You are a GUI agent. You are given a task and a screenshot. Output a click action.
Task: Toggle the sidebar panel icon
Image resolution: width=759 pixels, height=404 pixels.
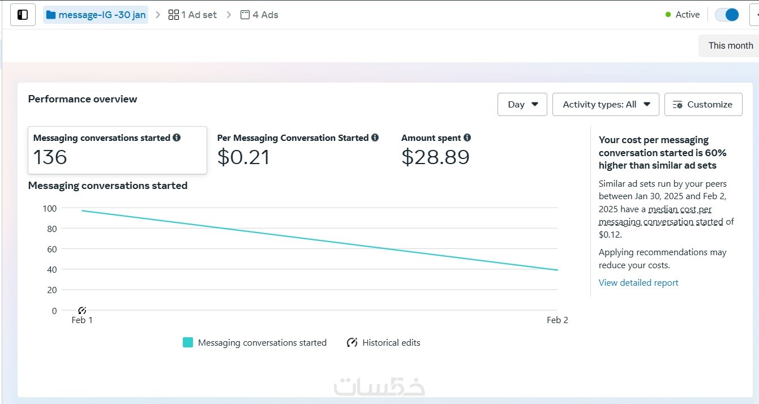tap(23, 15)
